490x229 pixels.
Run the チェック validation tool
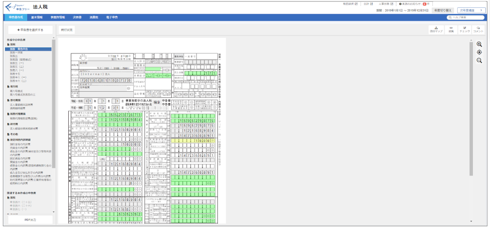(465, 29)
